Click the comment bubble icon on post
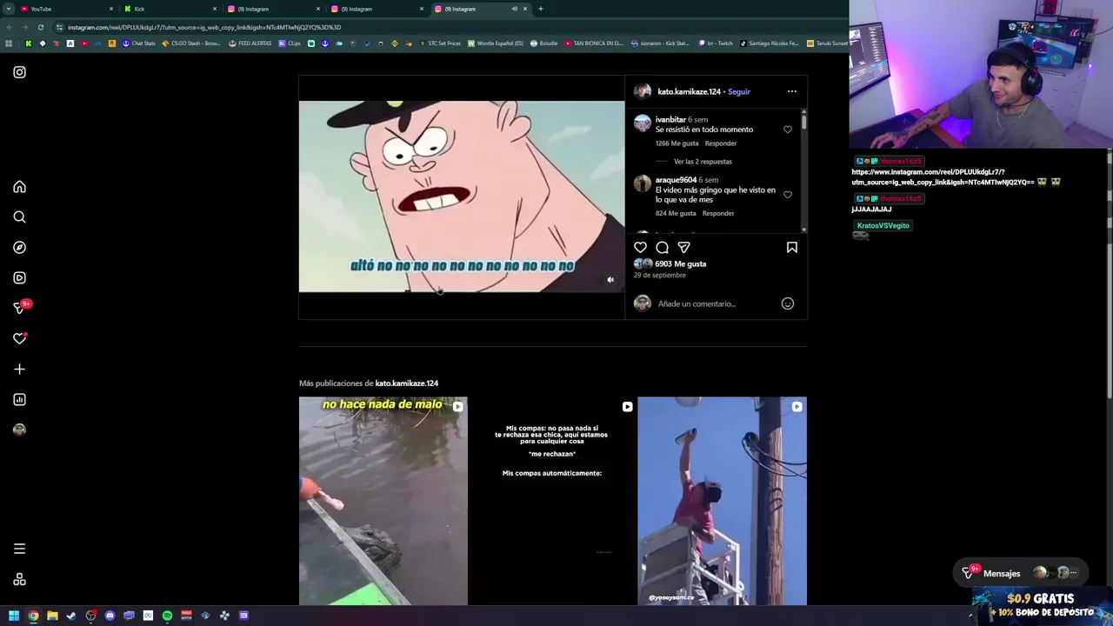1113x626 pixels. point(662,248)
